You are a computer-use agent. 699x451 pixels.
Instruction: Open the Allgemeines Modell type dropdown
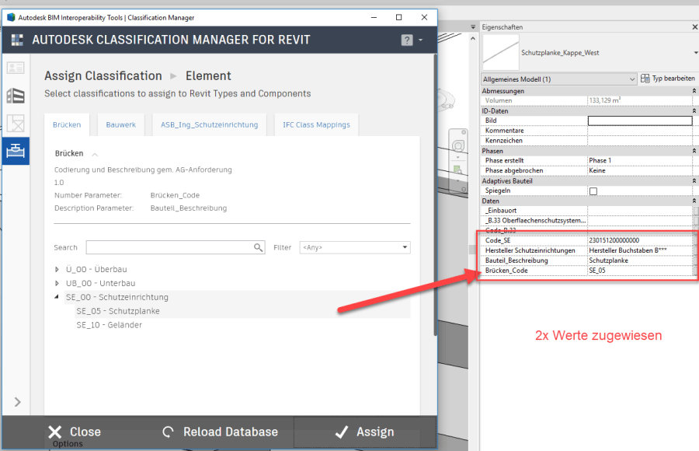click(x=559, y=79)
